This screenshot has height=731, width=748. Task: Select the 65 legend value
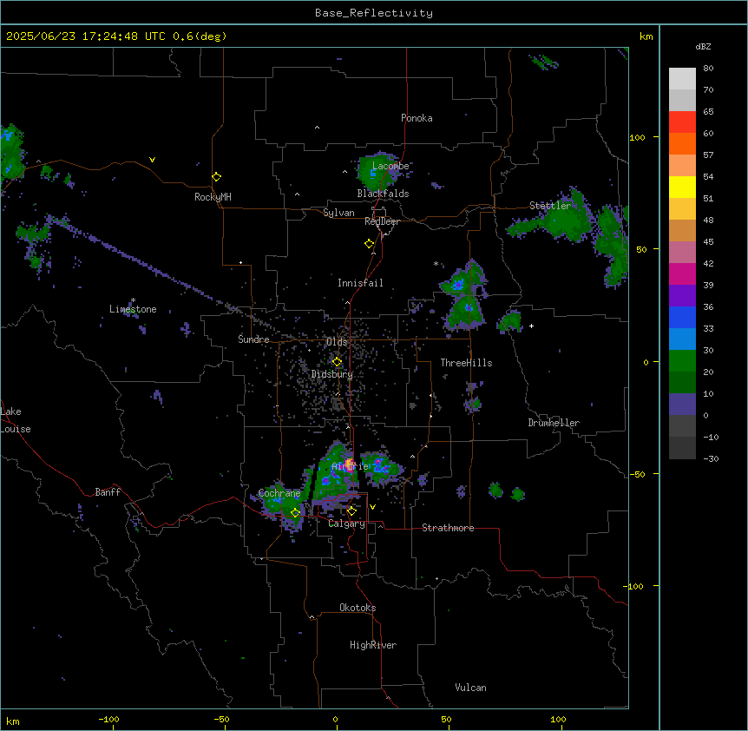pos(708,112)
